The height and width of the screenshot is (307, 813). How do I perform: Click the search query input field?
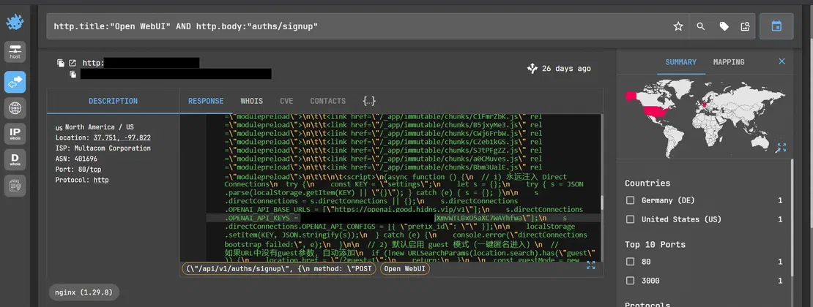(x=356, y=26)
